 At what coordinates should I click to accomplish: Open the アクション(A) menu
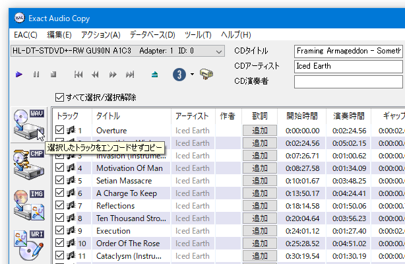click(100, 34)
